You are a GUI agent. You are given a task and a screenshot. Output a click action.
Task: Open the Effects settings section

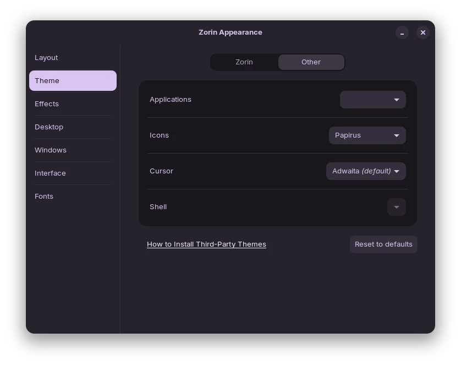(47, 104)
